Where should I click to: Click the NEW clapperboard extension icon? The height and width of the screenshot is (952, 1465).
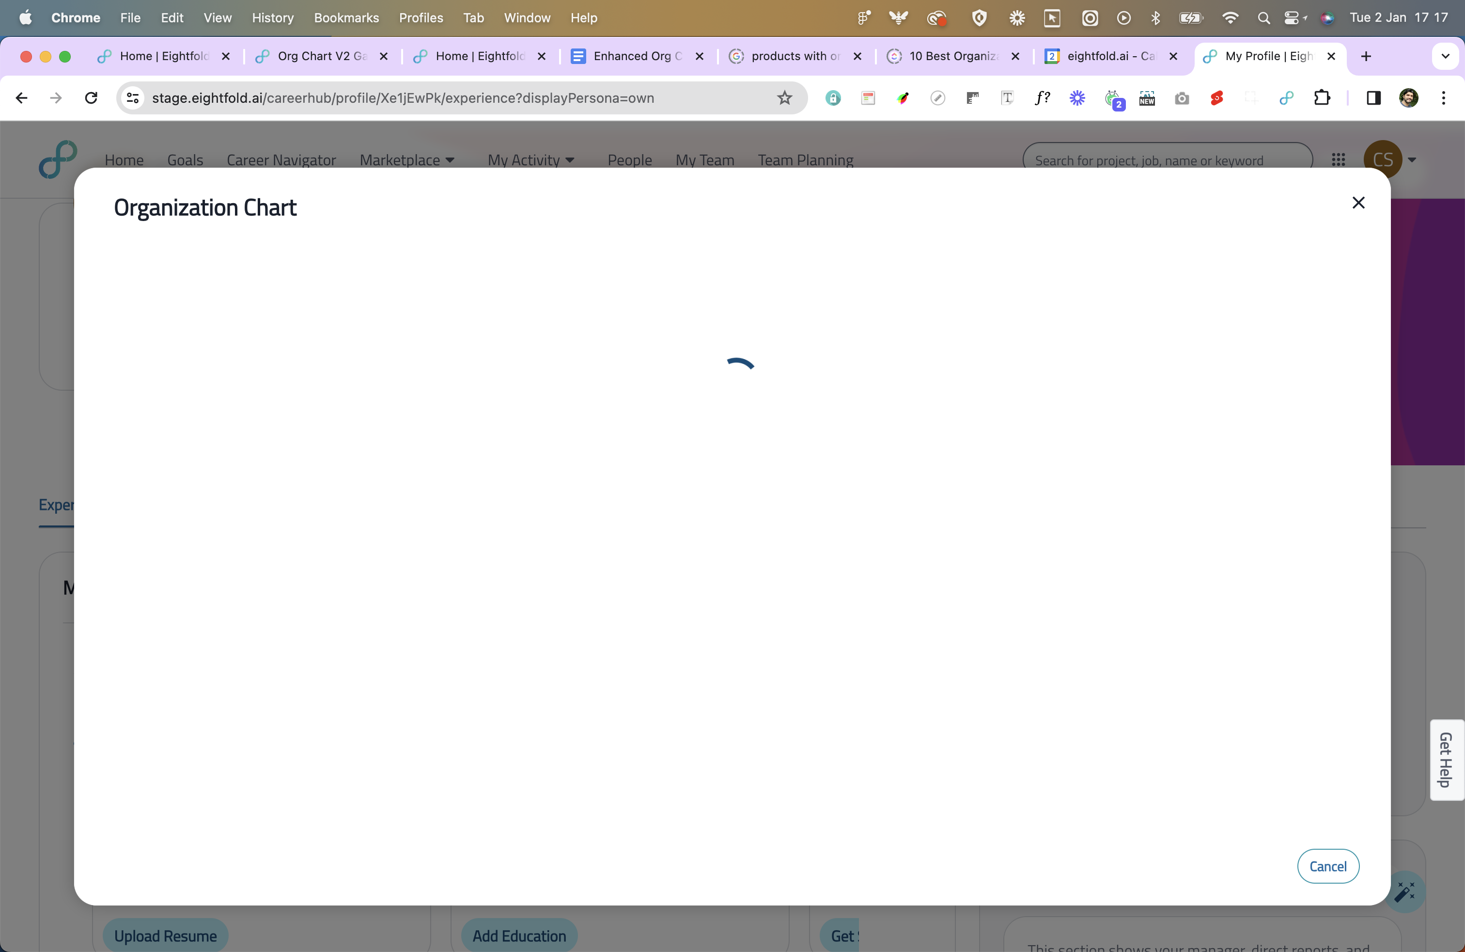tap(1147, 98)
